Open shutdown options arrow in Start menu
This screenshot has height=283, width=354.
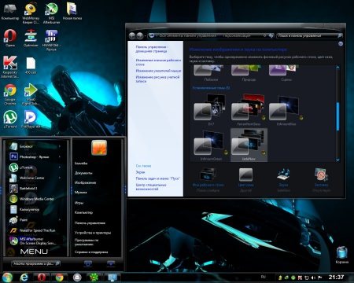[111, 263]
